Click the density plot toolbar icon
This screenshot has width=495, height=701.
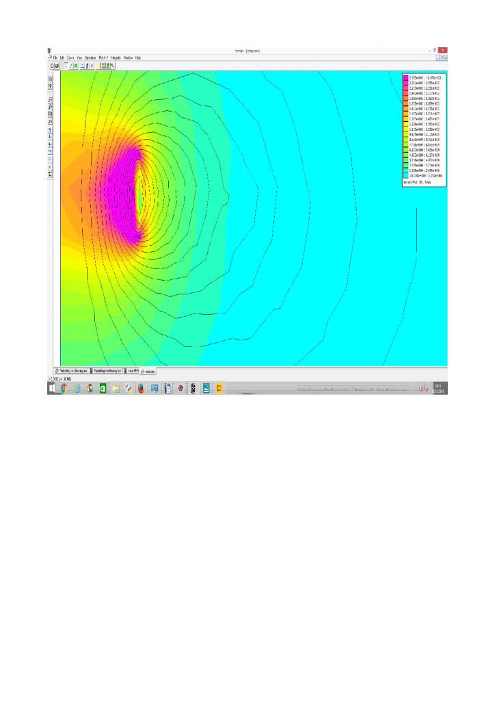108,66
